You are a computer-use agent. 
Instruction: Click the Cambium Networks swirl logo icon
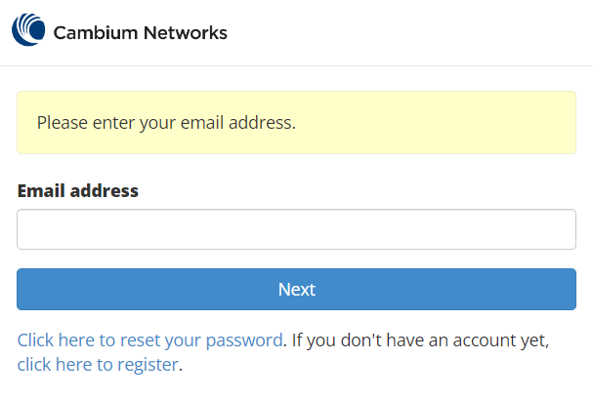[28, 30]
